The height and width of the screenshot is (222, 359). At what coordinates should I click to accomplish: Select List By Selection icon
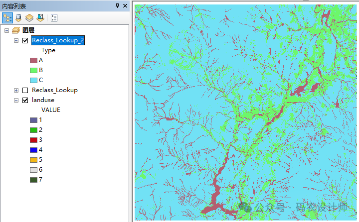click(39, 17)
